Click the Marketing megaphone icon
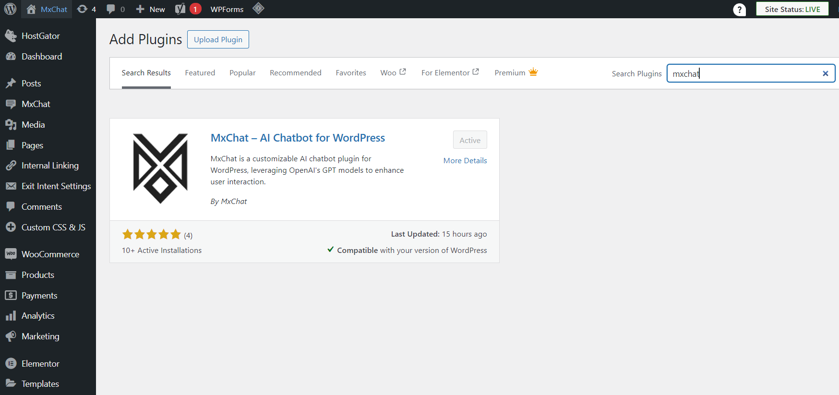This screenshot has width=839, height=395. [11, 336]
